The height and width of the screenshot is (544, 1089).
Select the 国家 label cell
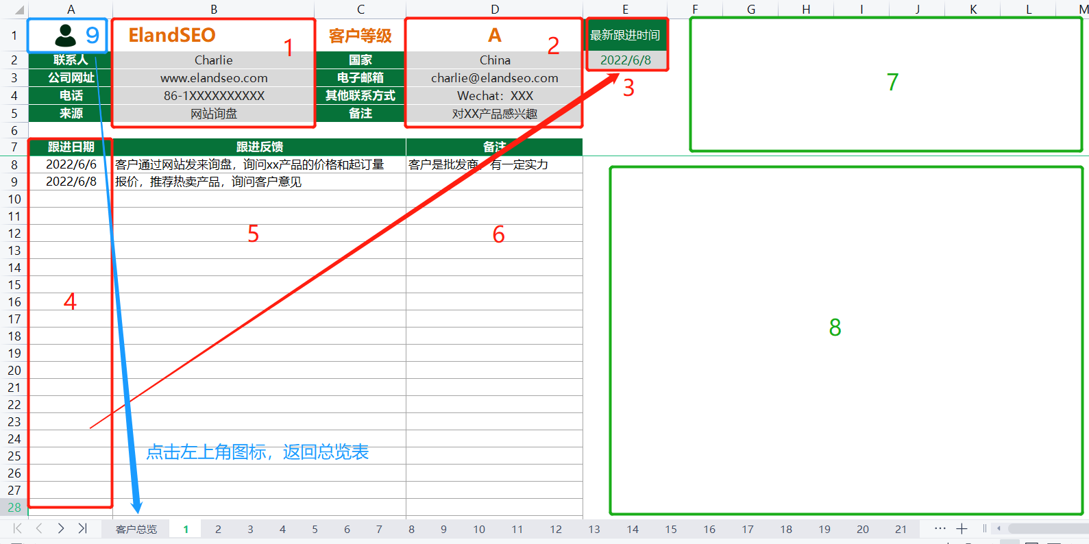(360, 60)
